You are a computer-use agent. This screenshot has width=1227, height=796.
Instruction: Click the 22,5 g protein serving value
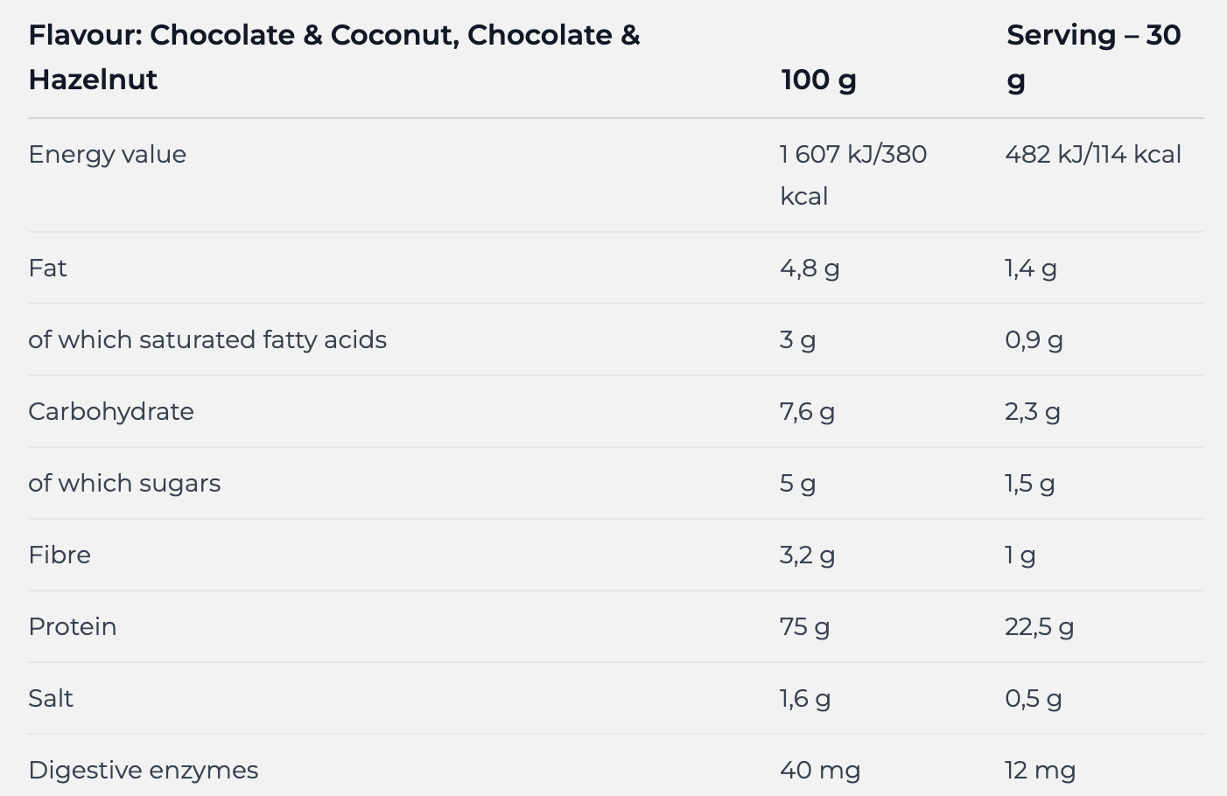coord(1039,626)
